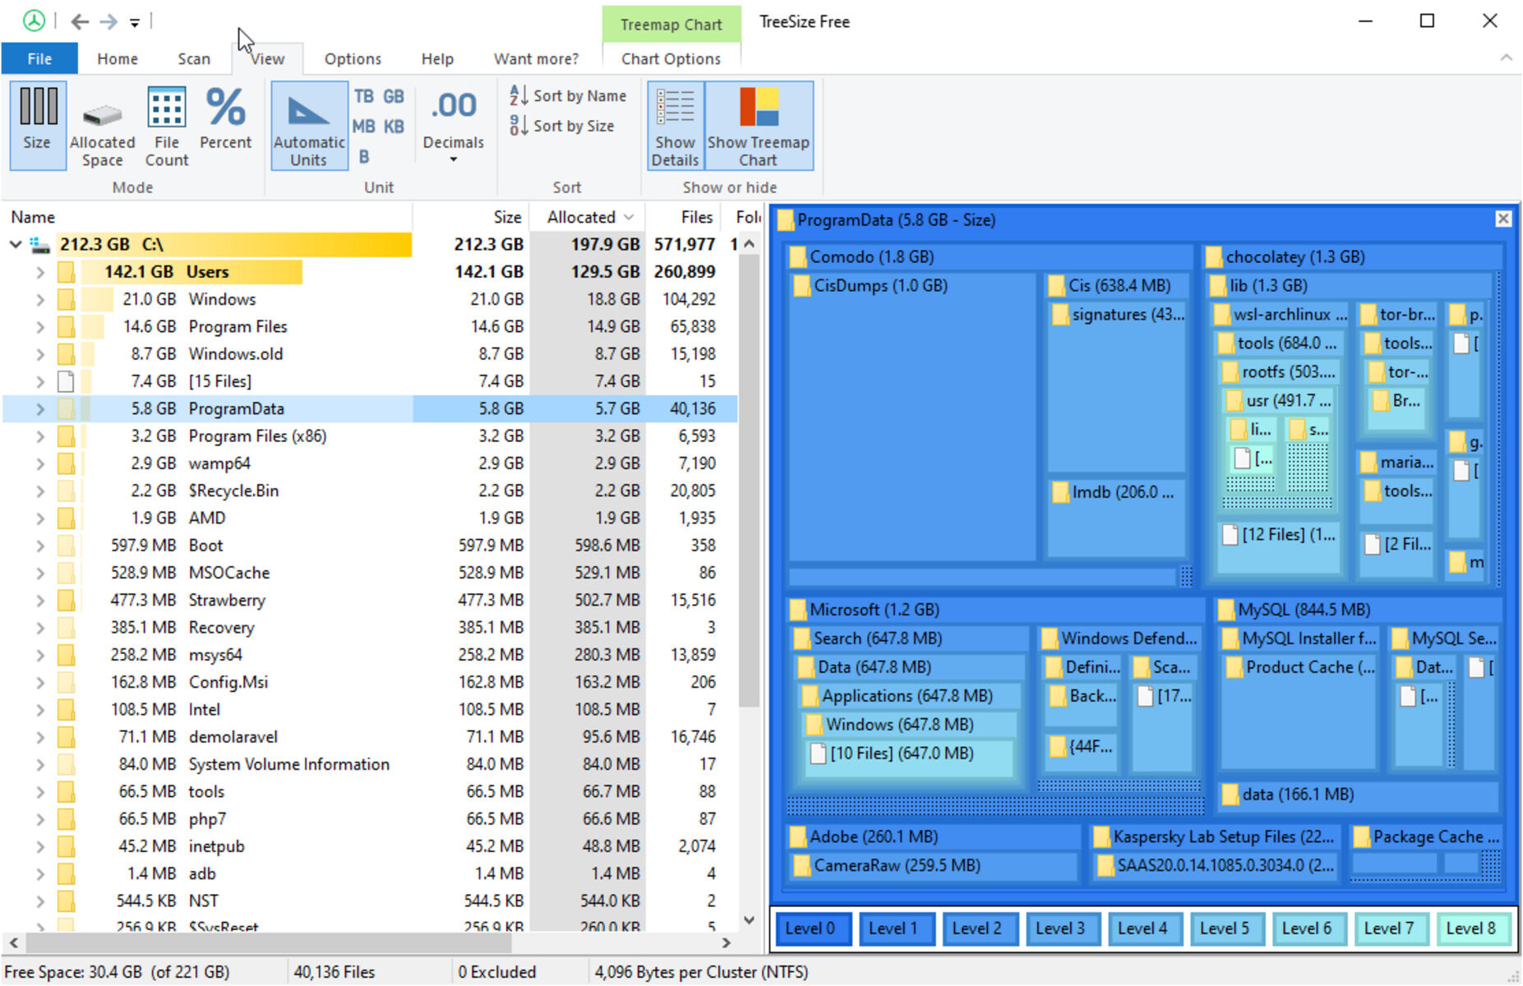Select the msys64 row

[369, 655]
